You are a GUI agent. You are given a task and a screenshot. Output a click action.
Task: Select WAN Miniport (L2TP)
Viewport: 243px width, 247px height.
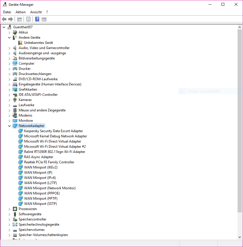tap(40, 183)
